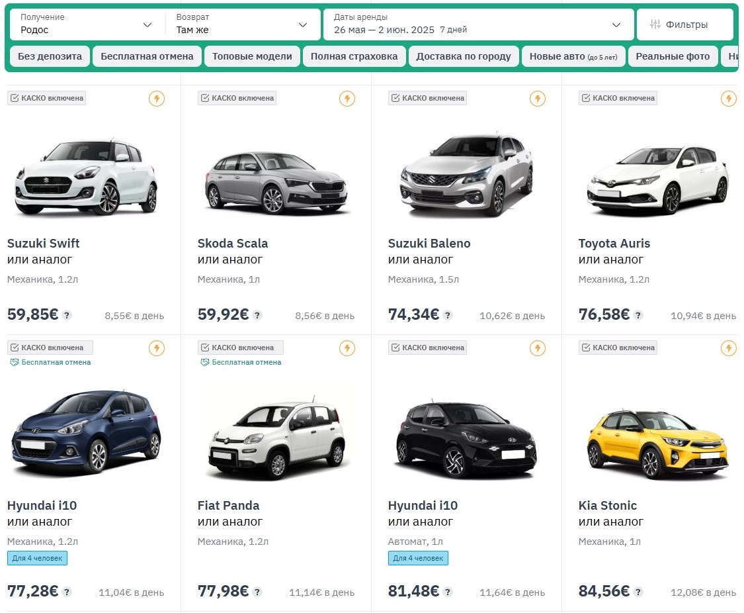Expand the Возврат return location selector
This screenshot has width=744, height=613.
point(243,25)
